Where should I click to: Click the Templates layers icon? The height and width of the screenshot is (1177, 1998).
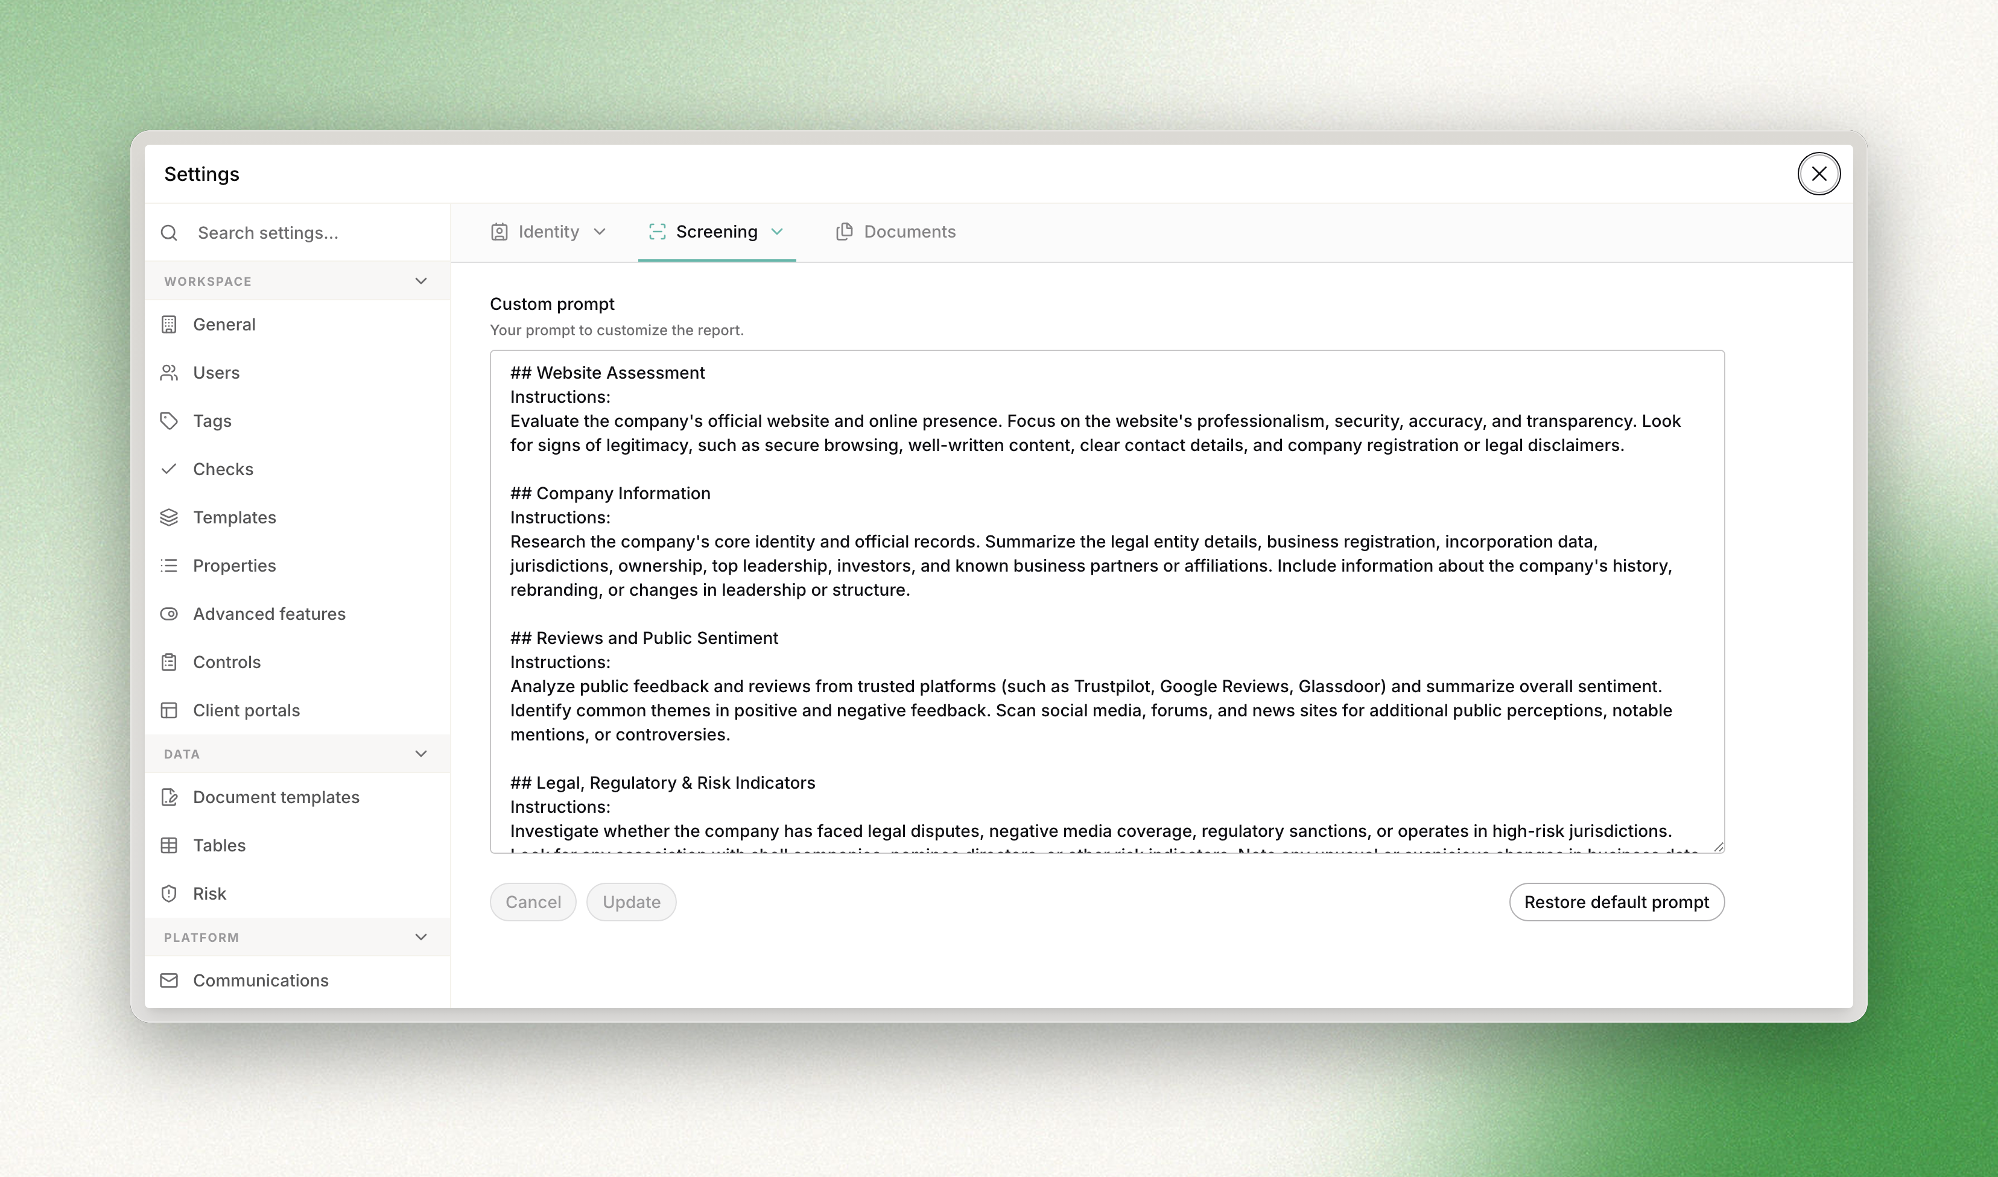[169, 517]
